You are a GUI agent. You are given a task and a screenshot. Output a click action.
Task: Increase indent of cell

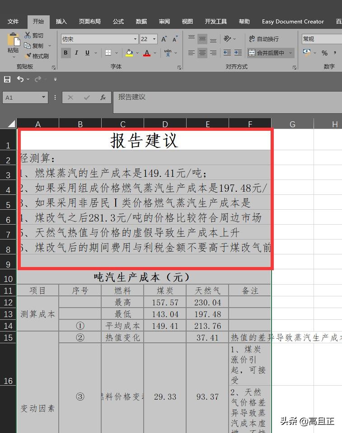click(x=238, y=53)
